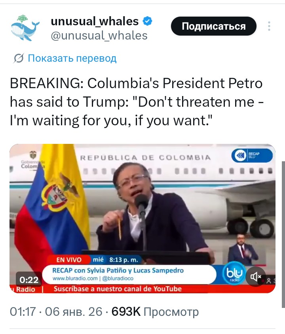The image size is (285, 334).
Task: Click the 0:22 video duration badge
Action: (x=29, y=279)
